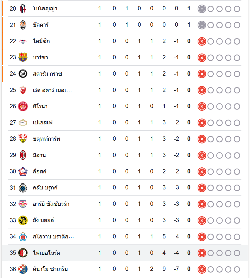Click the red loss indicator for บาร์ซา
Image resolution: width=250 pixels, height=278 pixels.
pyautogui.click(x=202, y=58)
